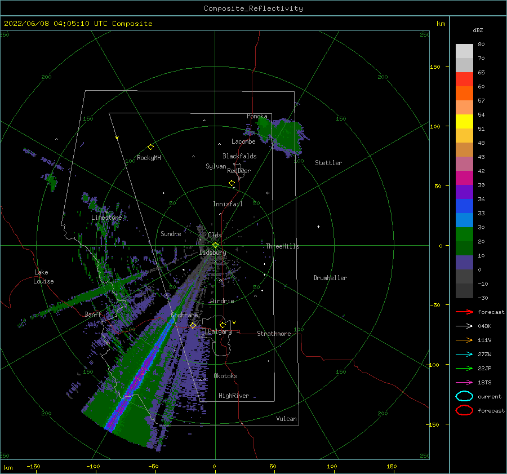Click the yellow diamond radar site at center
Screen dimensions: 507x474
pos(215,245)
